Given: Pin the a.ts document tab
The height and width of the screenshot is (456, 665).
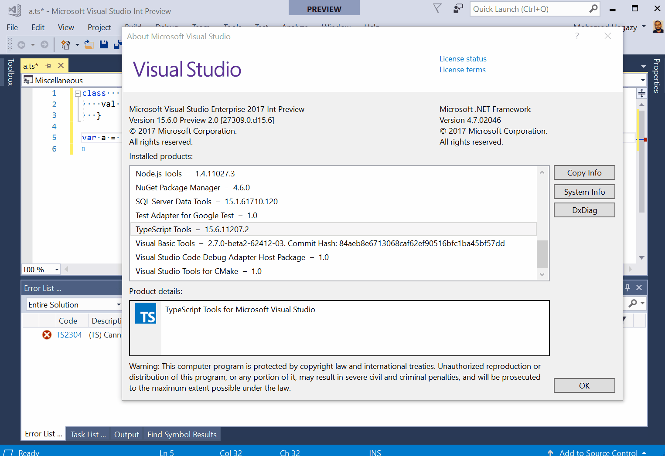Looking at the screenshot, I should pos(48,66).
